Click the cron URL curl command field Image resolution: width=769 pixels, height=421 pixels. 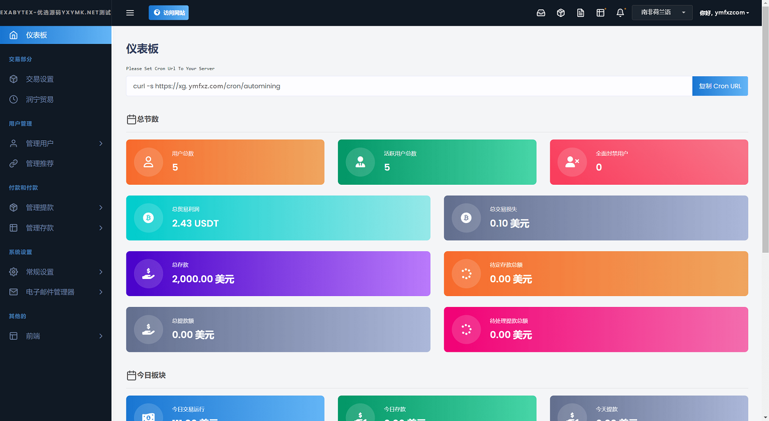409,86
